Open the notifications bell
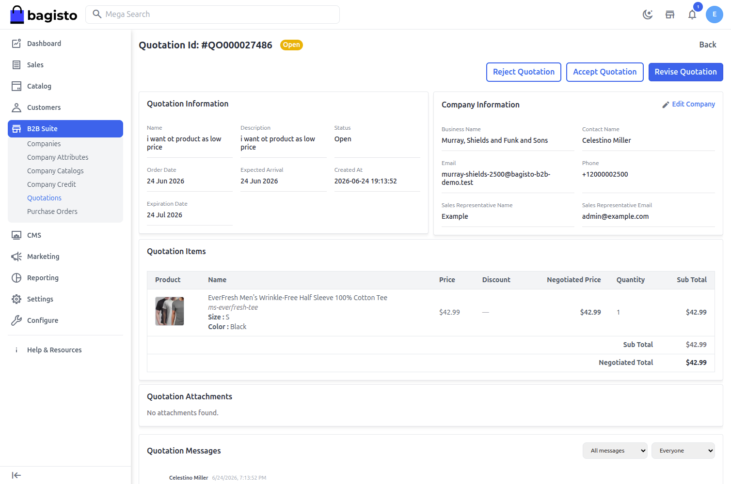This screenshot has width=731, height=484. 692,15
